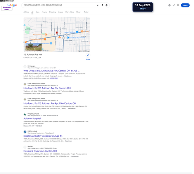Click the share icon next to the gear

pyautogui.click(x=173, y=5)
